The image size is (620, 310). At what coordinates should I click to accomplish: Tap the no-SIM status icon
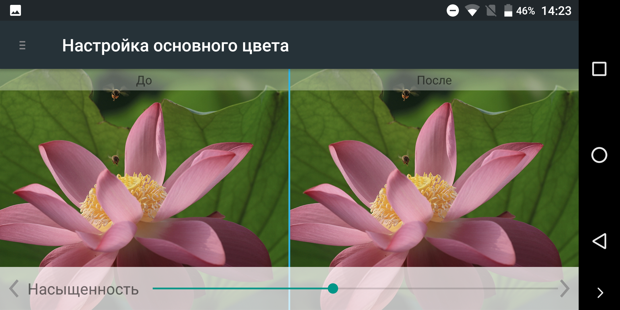pos(491,11)
